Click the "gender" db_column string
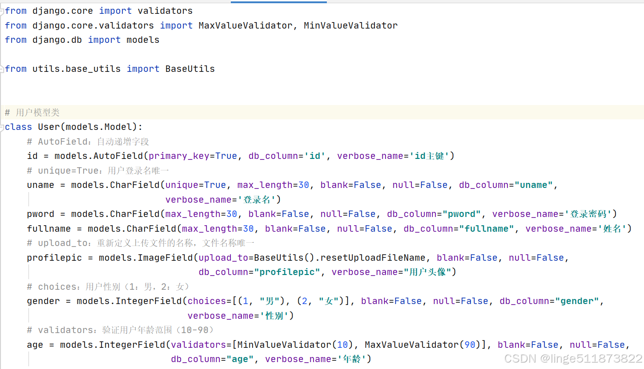This screenshot has height=369, width=644. coord(577,301)
